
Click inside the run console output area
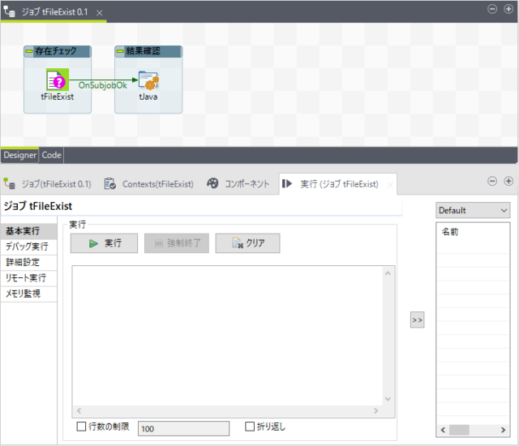pyautogui.click(x=228, y=336)
